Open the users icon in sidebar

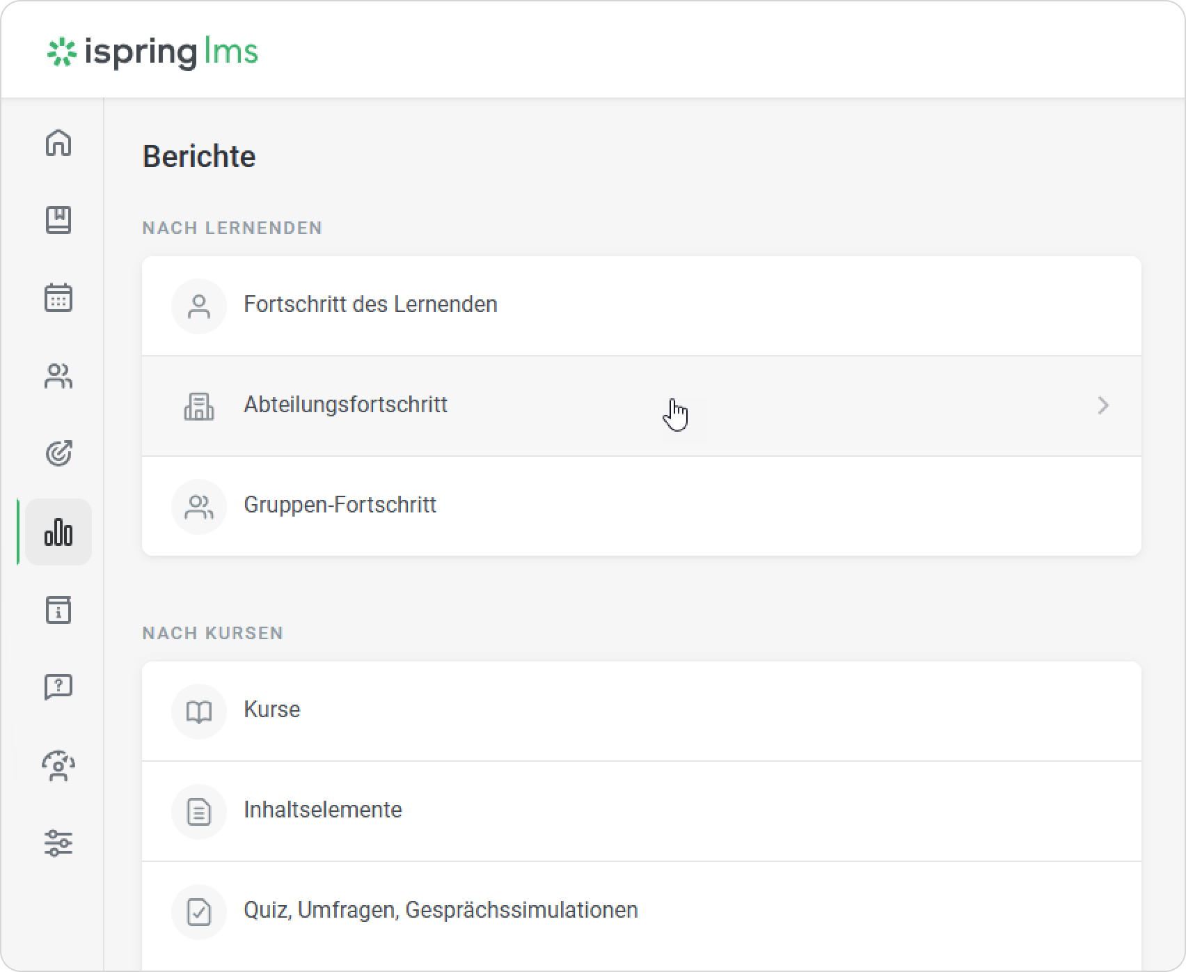(58, 376)
